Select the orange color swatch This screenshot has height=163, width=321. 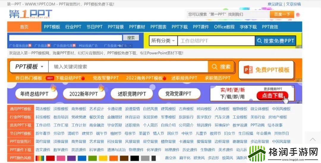[x=114, y=158]
